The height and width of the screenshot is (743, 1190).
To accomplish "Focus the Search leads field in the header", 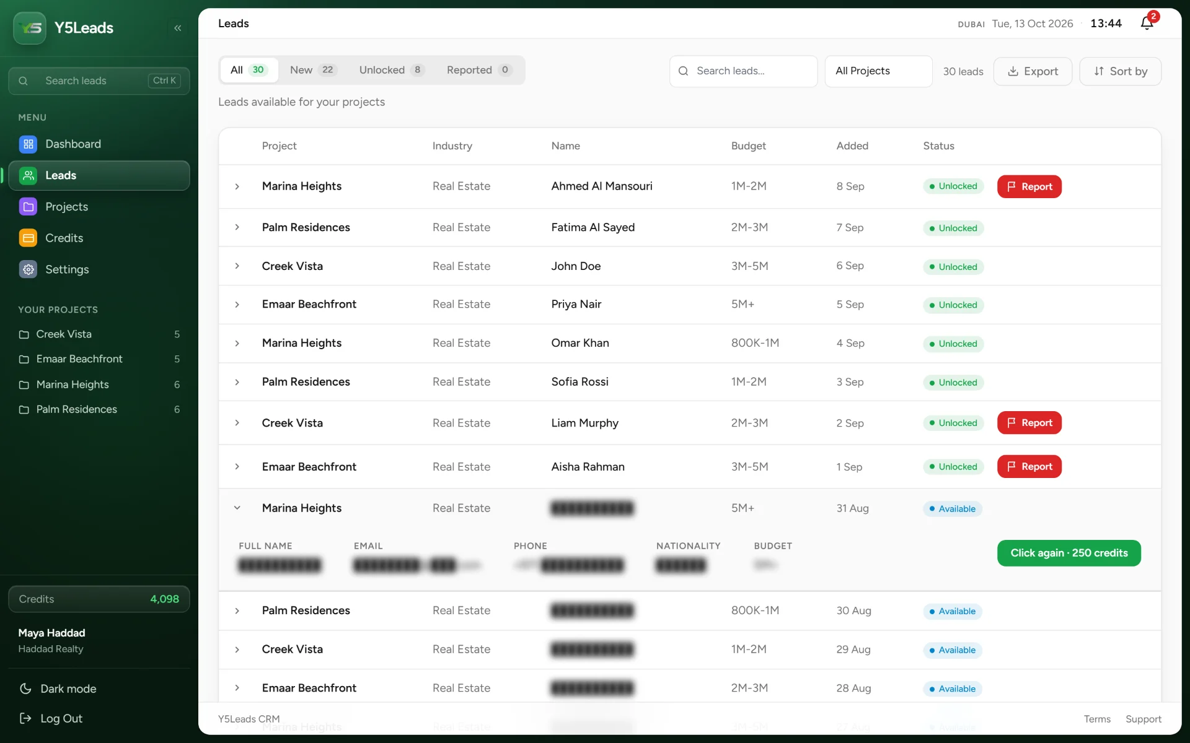I will (x=743, y=71).
